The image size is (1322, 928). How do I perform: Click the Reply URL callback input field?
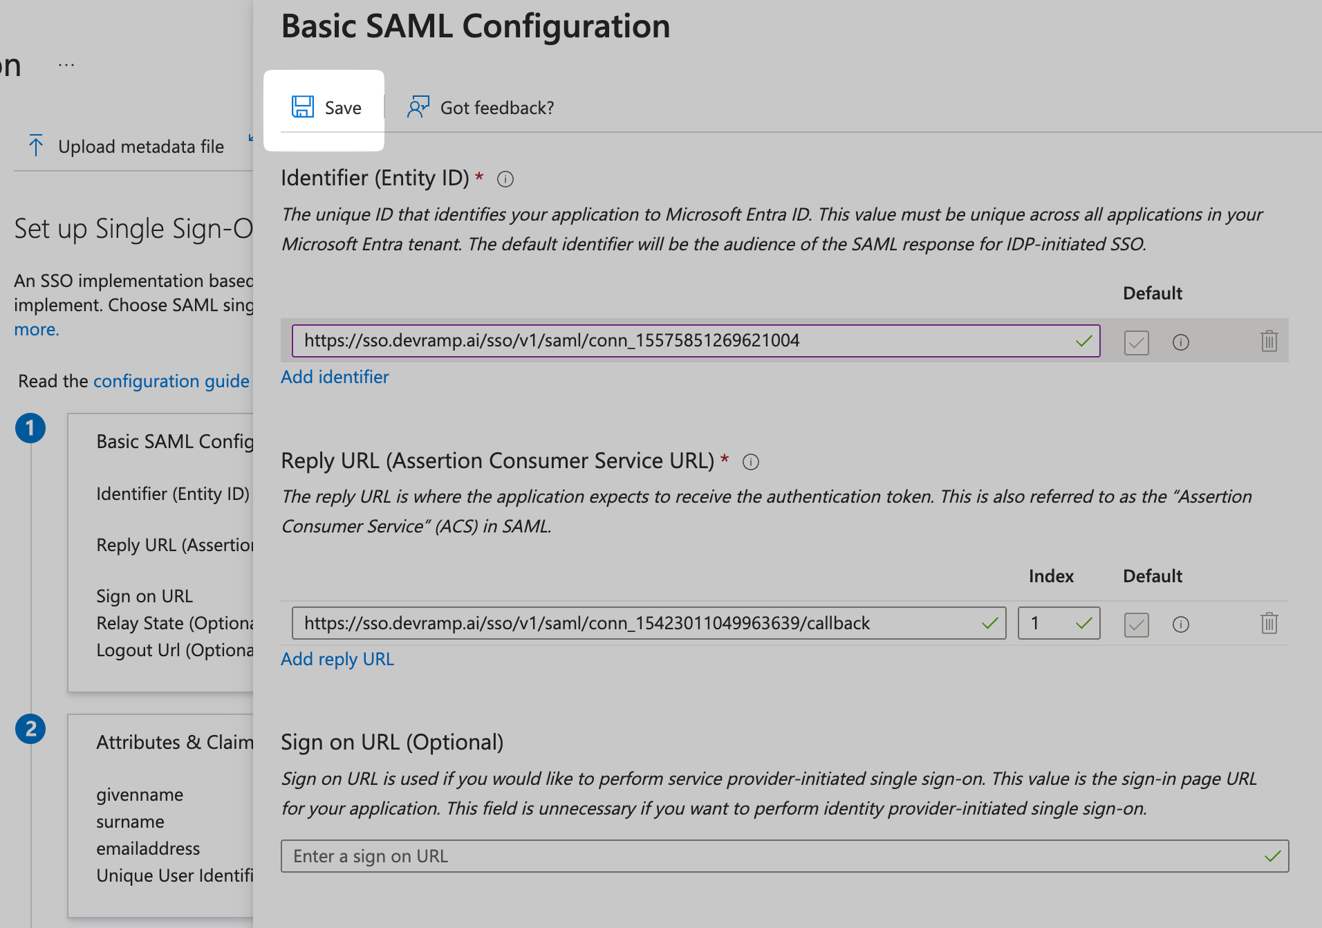point(636,623)
